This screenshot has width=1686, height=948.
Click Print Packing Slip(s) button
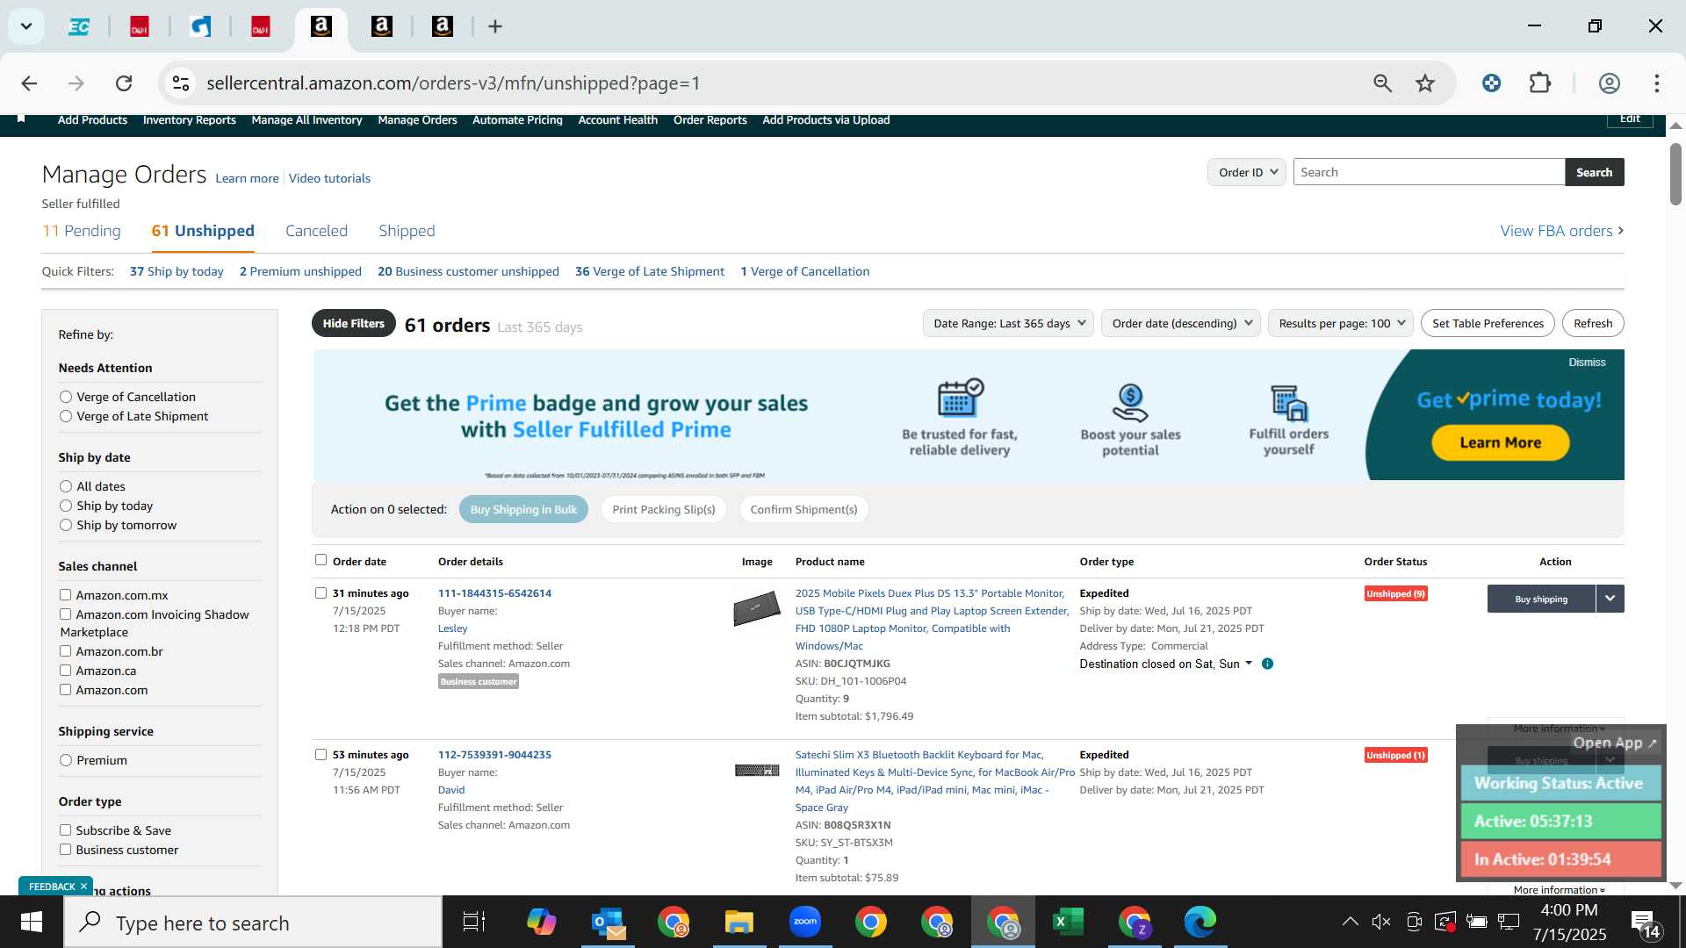(664, 509)
